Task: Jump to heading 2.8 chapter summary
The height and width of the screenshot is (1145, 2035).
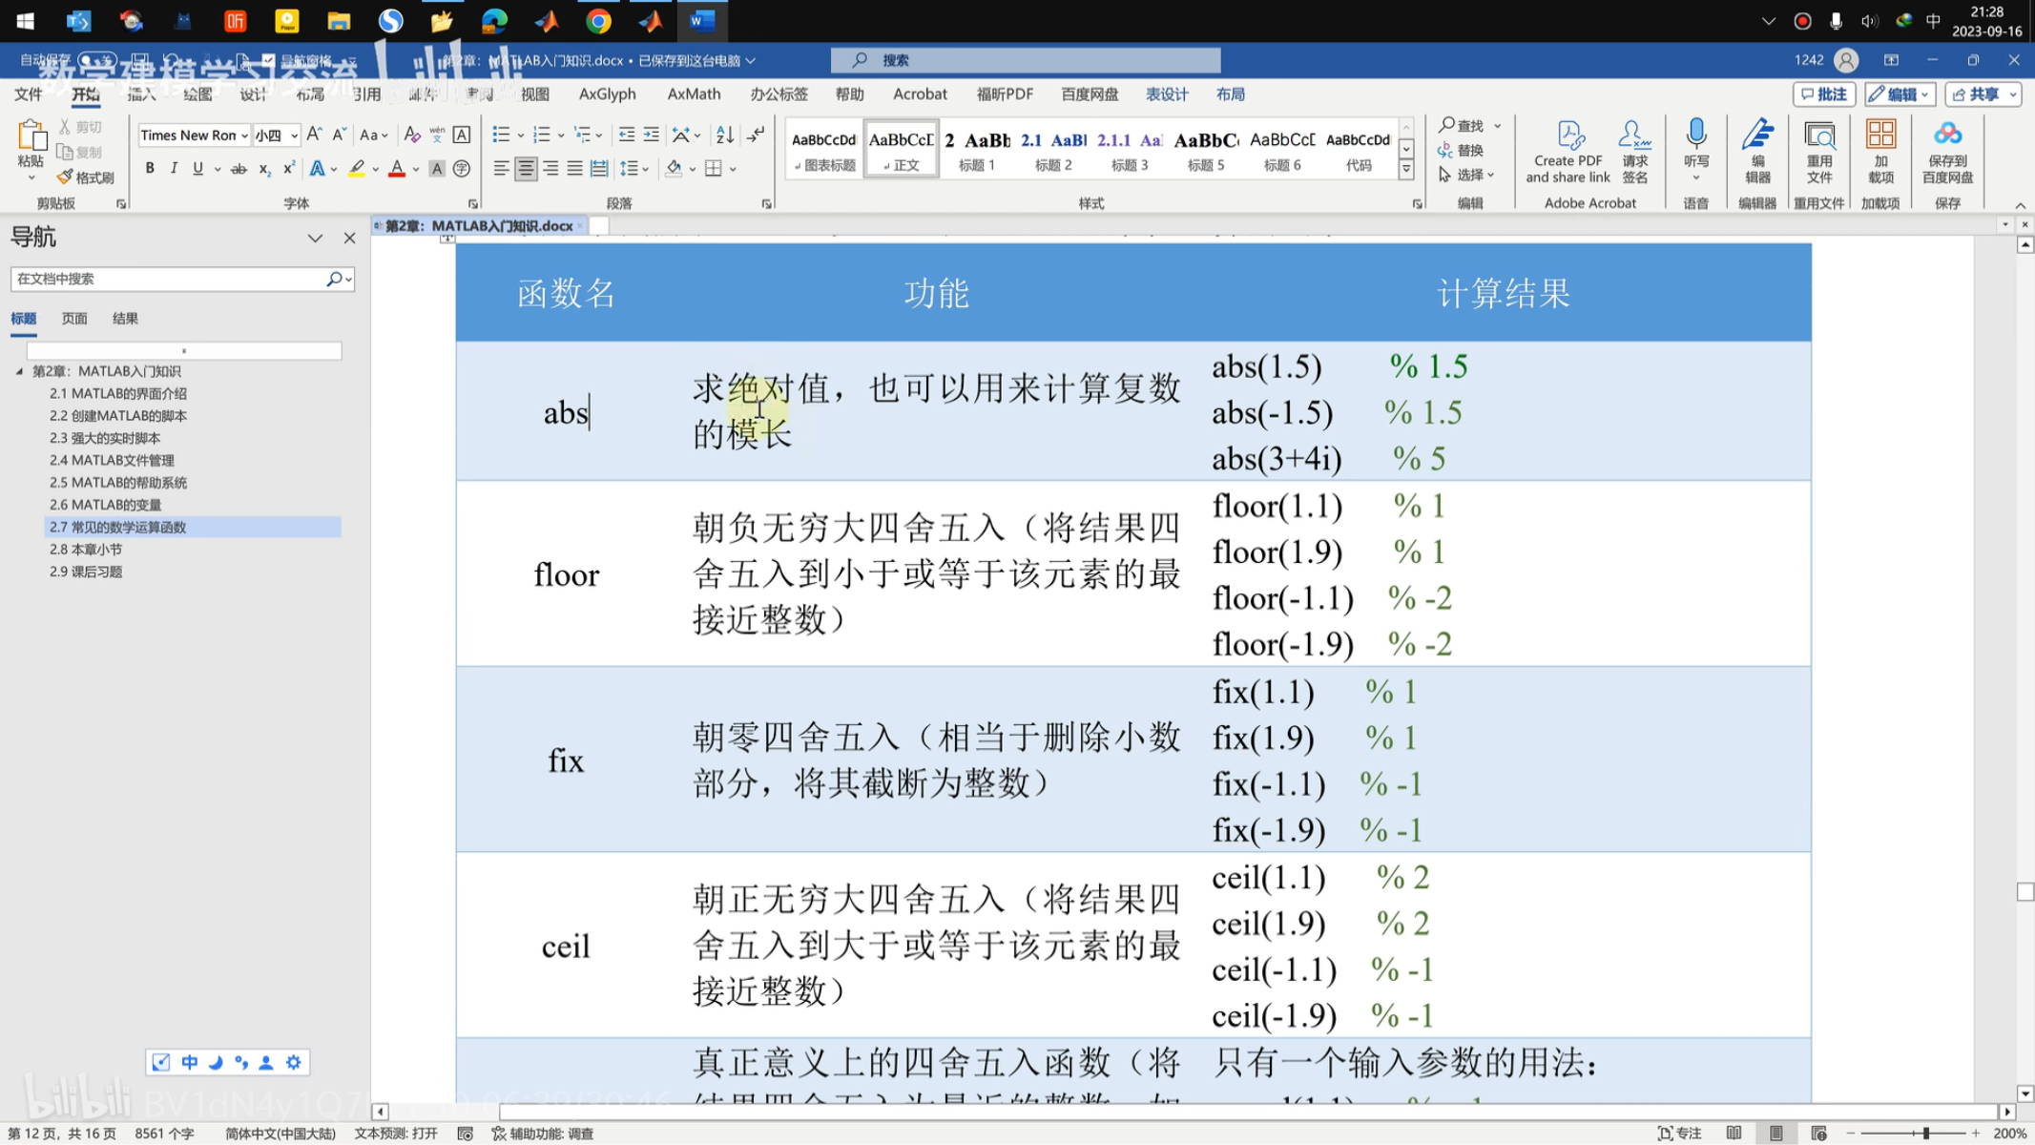Action: click(86, 550)
